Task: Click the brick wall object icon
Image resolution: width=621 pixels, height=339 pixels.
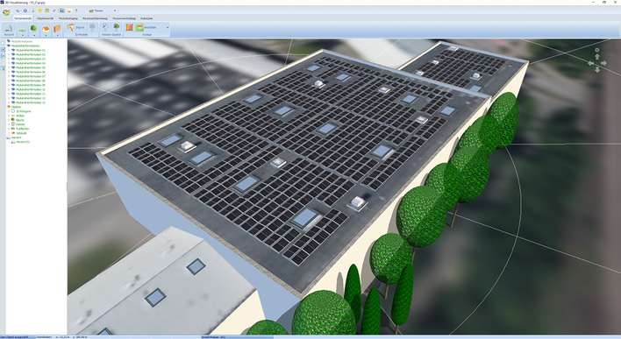Action: coord(57,29)
